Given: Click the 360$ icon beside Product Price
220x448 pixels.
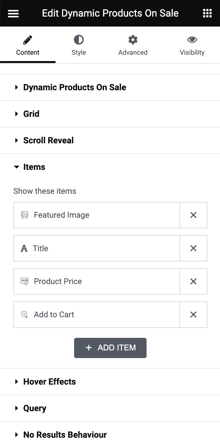Looking at the screenshot, I should tap(24, 281).
